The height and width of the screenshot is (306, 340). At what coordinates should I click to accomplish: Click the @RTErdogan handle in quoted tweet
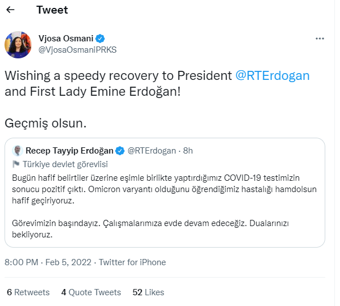coord(151,150)
